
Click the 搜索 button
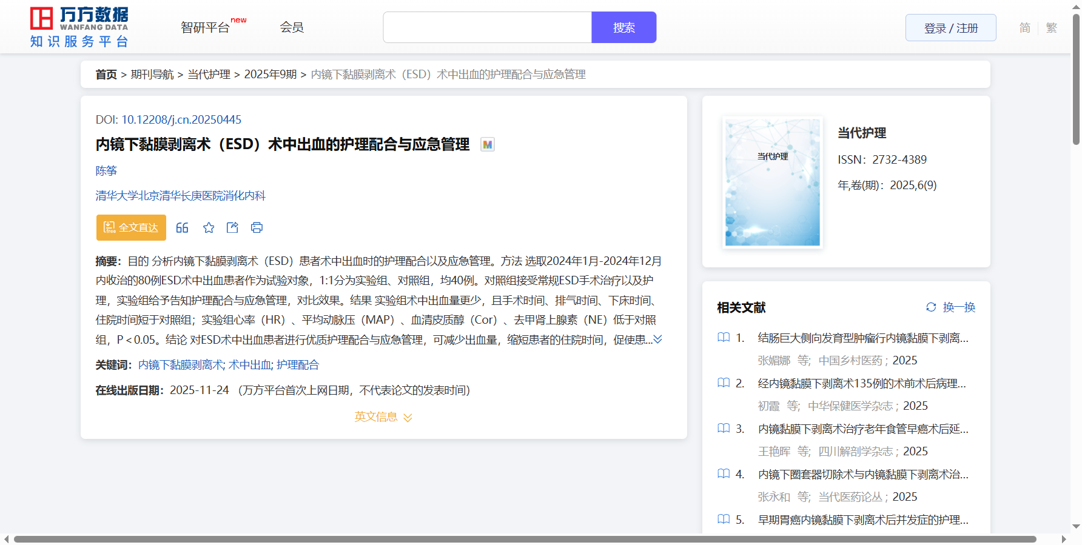[x=623, y=28]
